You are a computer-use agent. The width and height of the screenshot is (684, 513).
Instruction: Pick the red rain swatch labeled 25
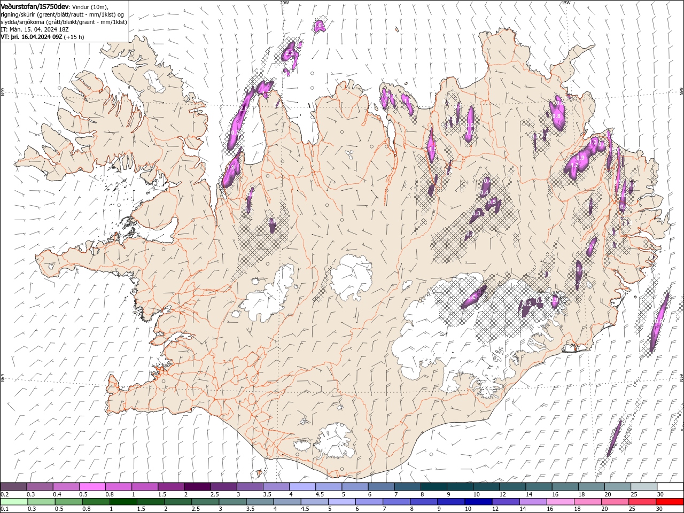click(x=642, y=502)
